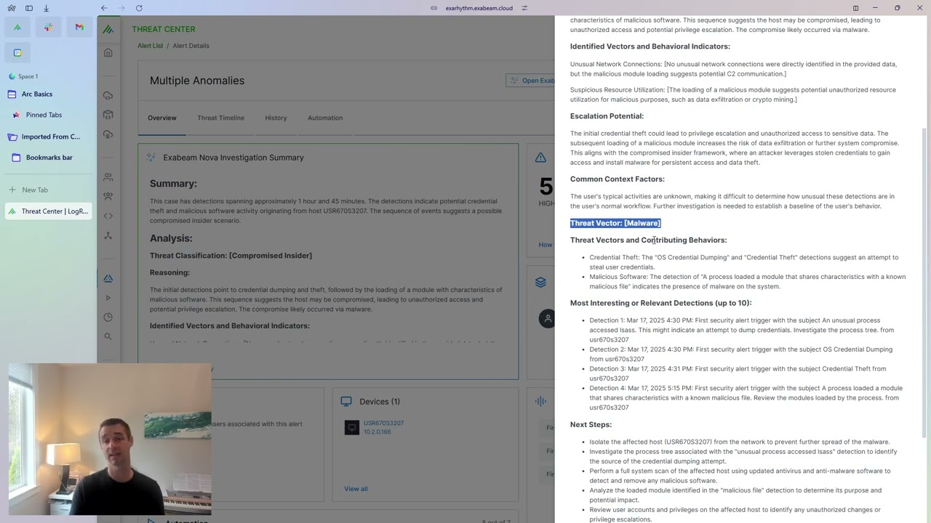931x523 pixels.
Task: Click the Open Exabeam Nova button
Action: [531, 81]
